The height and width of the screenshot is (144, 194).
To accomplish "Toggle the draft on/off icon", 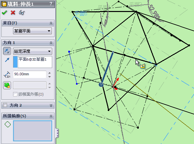I will click(7, 85).
